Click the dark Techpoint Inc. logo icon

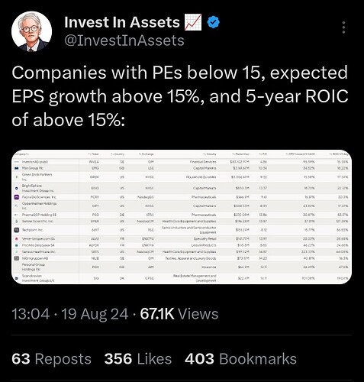17,230
